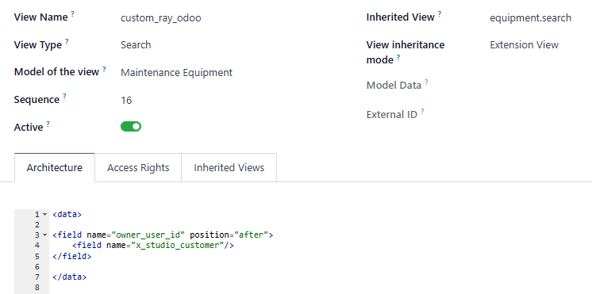Click help icon beside Model of the view

(104, 69)
